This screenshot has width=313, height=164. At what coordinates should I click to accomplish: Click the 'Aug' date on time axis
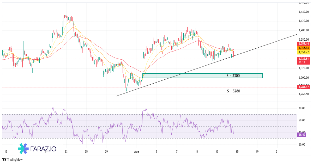pyautogui.click(x=137, y=152)
